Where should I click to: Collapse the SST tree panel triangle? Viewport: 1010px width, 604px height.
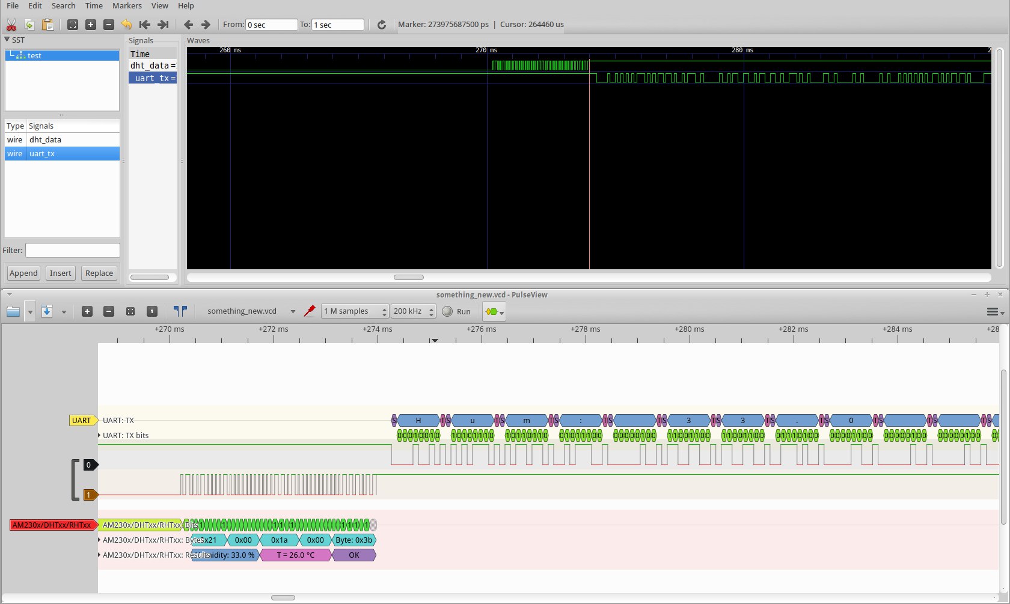point(7,40)
